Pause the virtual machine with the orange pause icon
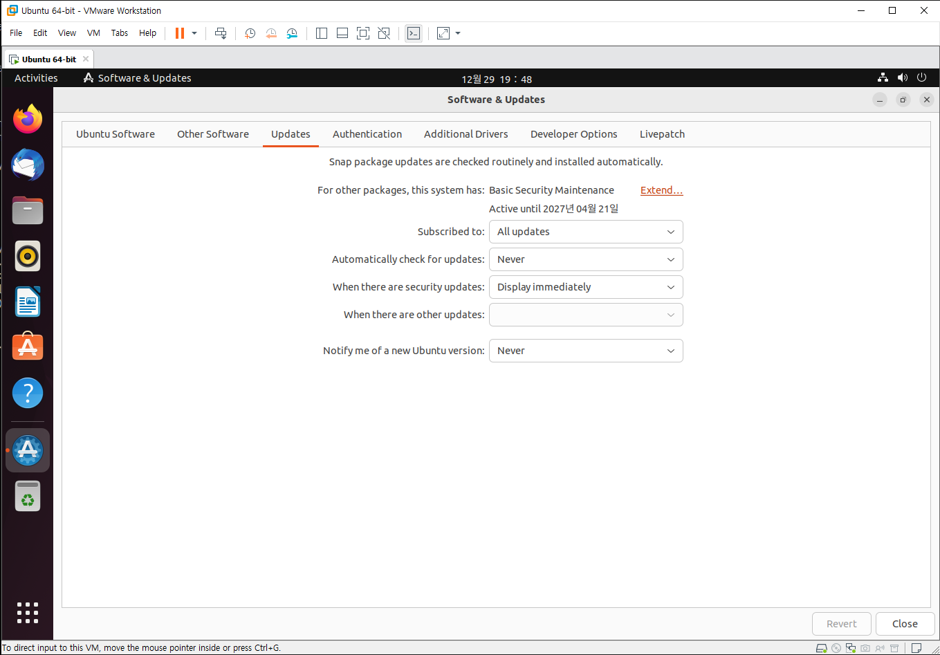 tap(180, 33)
